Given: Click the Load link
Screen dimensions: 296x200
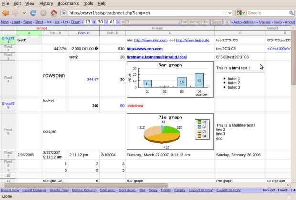Looking at the screenshot, I should click(16, 22).
